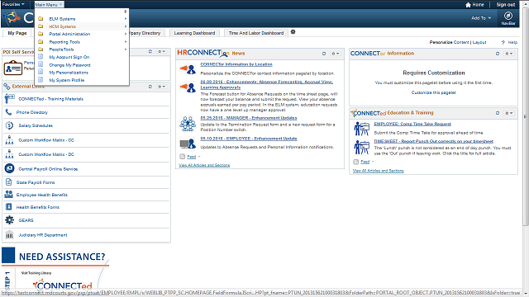Click the News feed RSS icon
The height and width of the screenshot is (297, 529).
pyautogui.click(x=182, y=157)
